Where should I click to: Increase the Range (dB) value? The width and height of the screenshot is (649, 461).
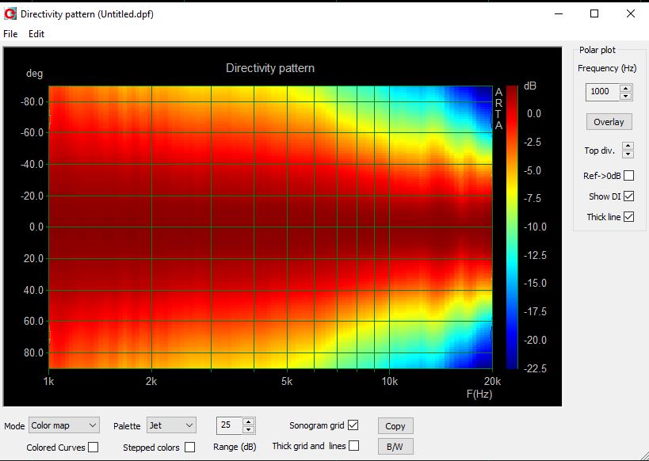[x=249, y=421]
